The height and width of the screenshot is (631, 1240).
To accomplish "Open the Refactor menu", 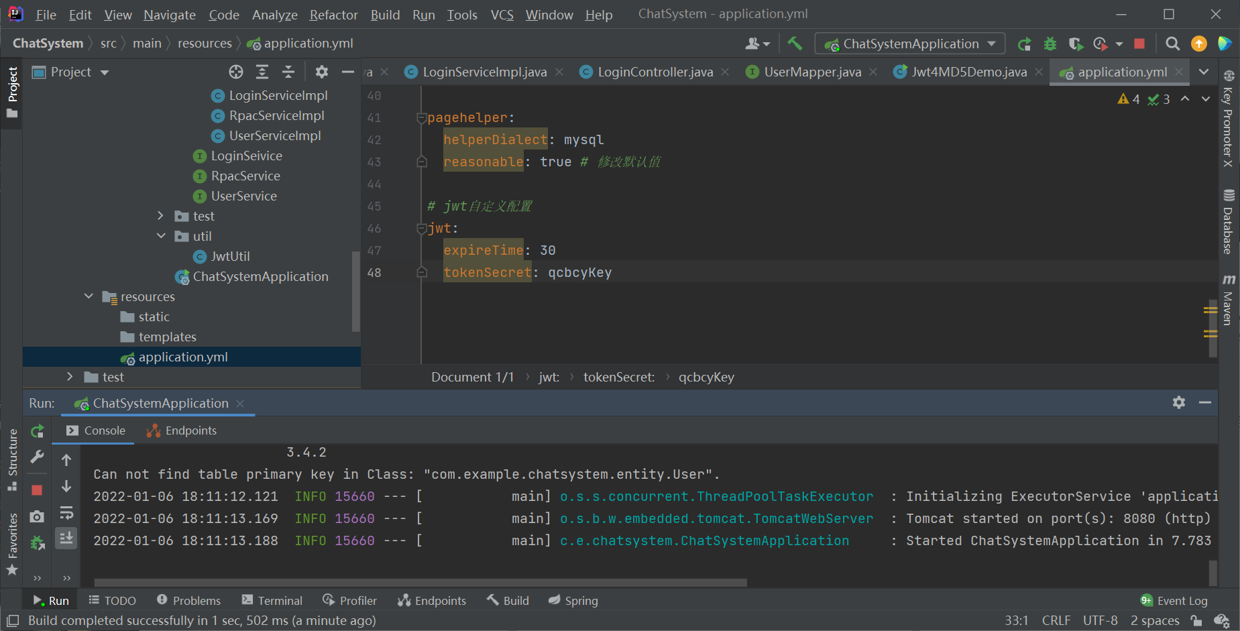I will [x=333, y=14].
